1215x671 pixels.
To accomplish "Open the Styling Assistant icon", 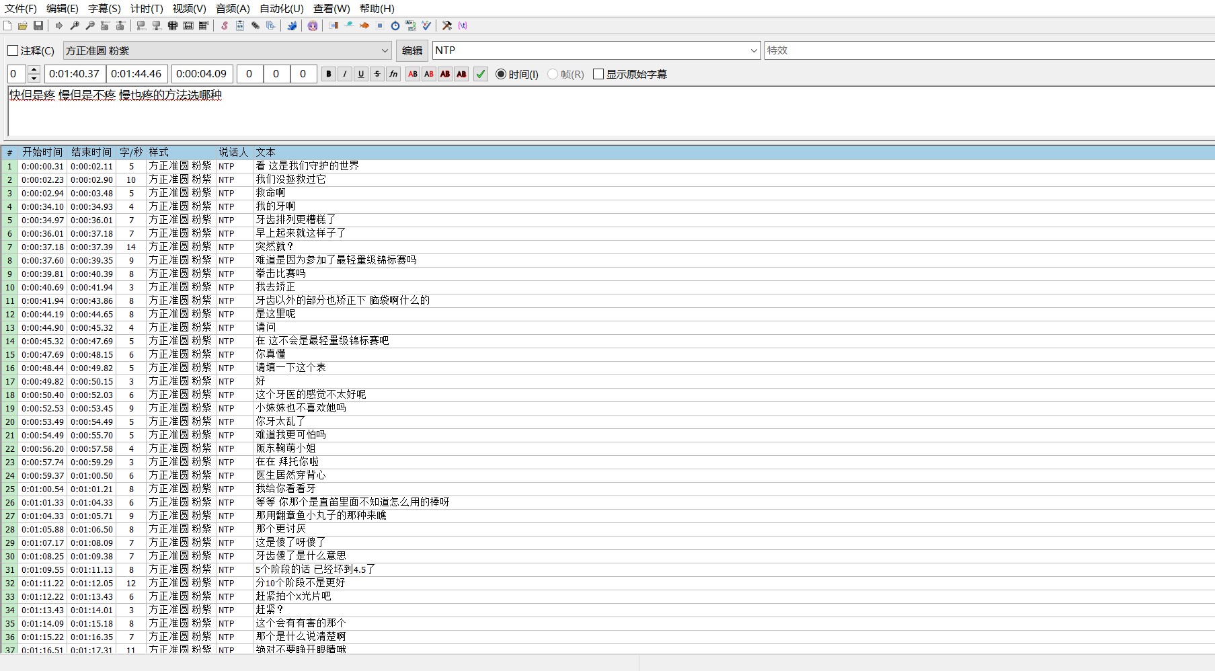I will 349,26.
